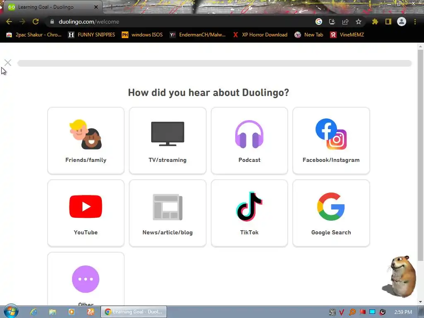Click the round dark tray icon beside the clock

[x=382, y=312]
